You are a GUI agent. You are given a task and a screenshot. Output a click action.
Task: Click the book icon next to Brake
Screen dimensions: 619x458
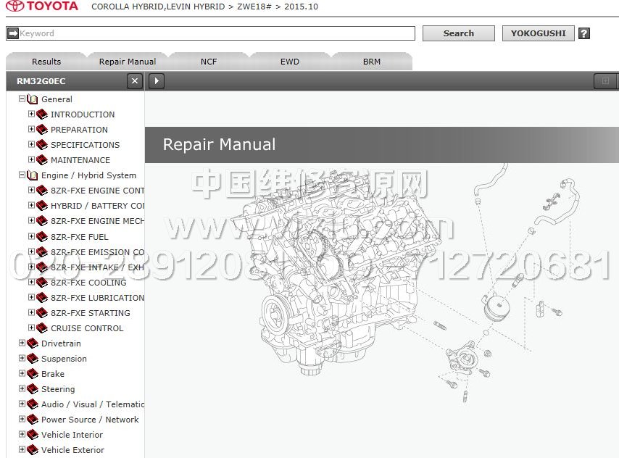(33, 374)
